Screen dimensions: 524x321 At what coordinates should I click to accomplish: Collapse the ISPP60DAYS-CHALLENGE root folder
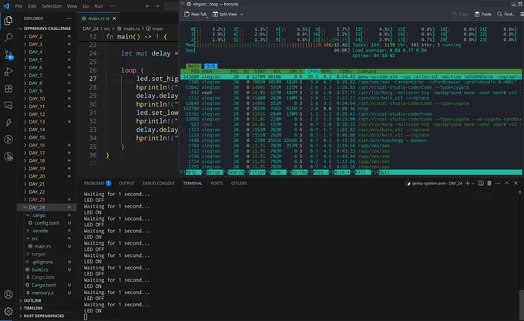click(x=47, y=29)
